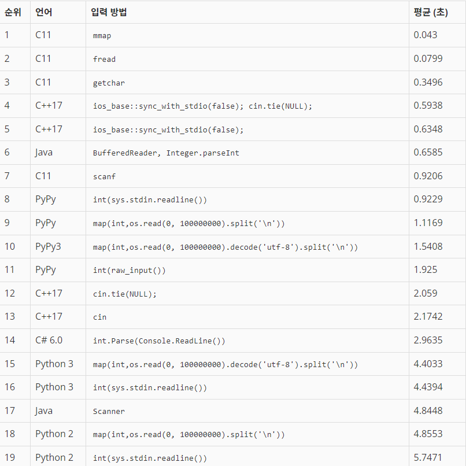The width and height of the screenshot is (466, 466).
Task: Click the 4.8448 average time value
Action: coord(428,410)
